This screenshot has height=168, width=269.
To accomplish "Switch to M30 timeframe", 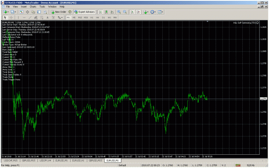I will pyautogui.click(x=86, y=18).
